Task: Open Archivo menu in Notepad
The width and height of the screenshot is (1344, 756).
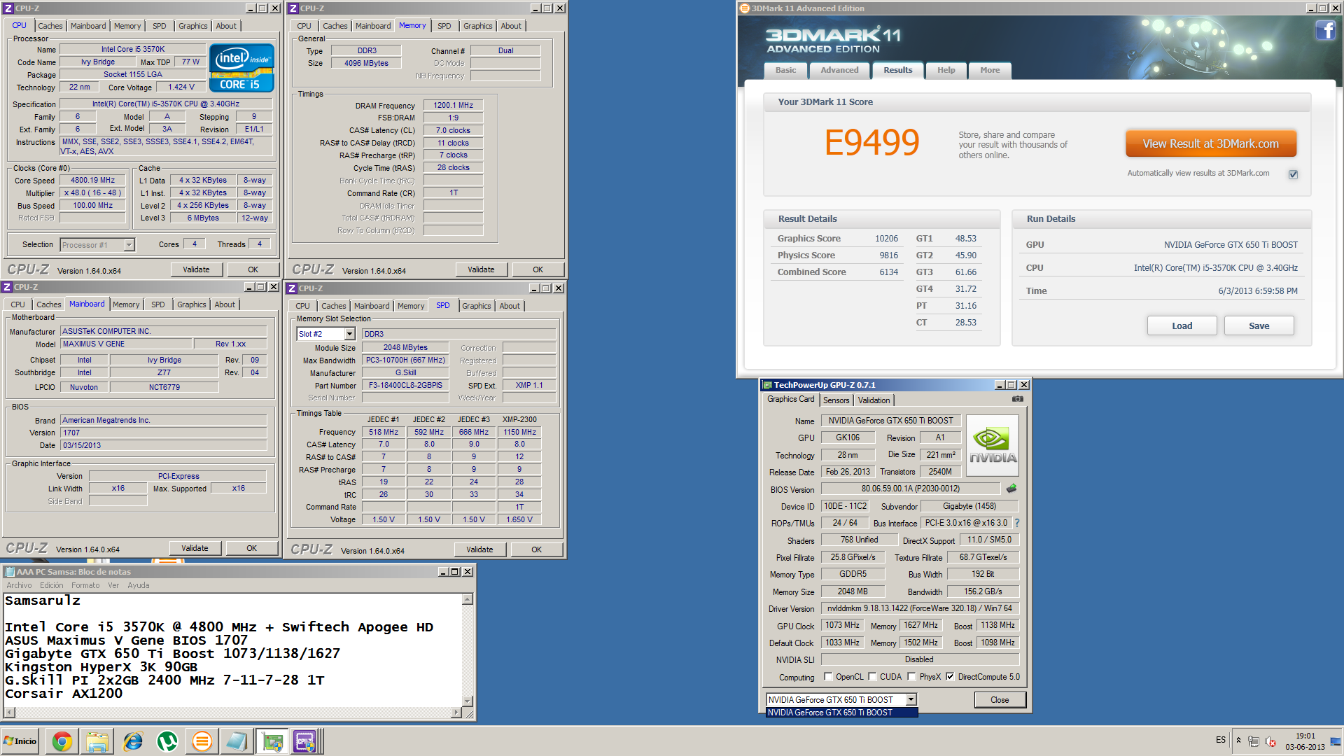Action: 19,585
